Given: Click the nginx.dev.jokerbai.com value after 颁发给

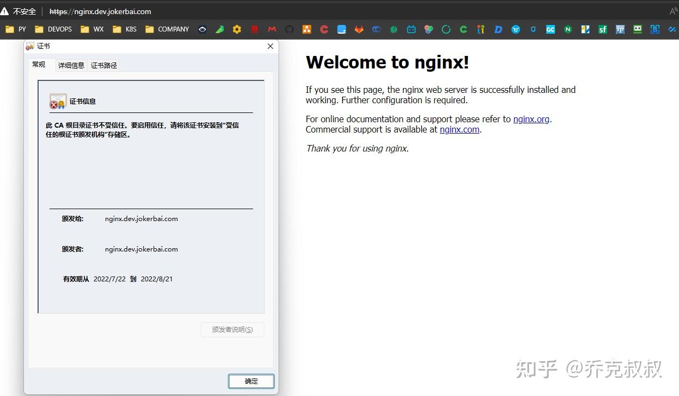Looking at the screenshot, I should coord(141,219).
